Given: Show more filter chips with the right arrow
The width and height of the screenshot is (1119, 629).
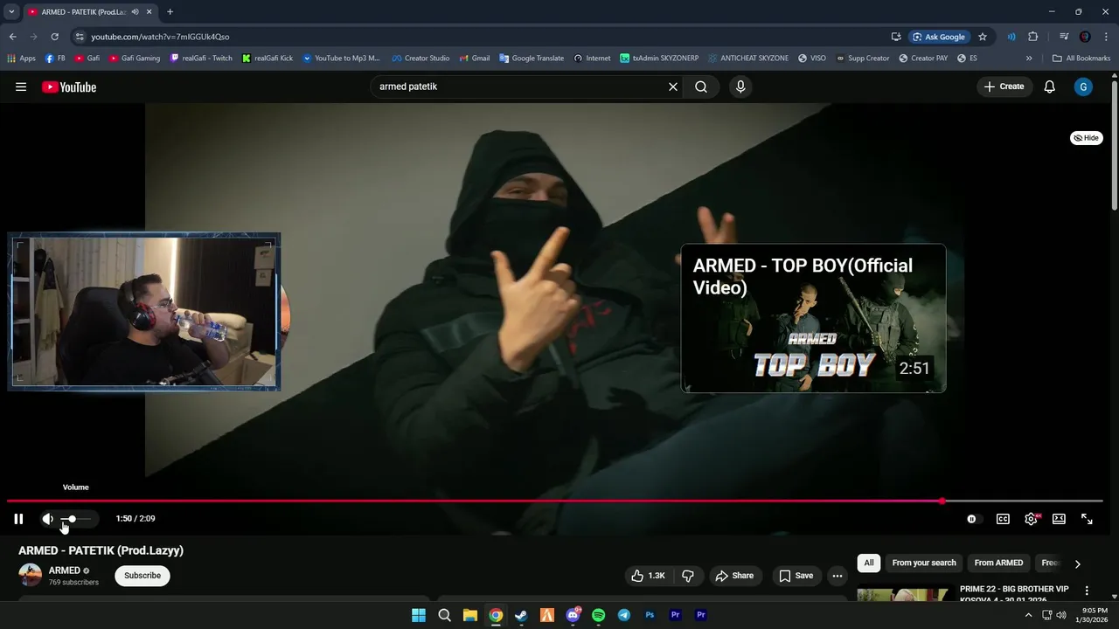Looking at the screenshot, I should [x=1077, y=563].
